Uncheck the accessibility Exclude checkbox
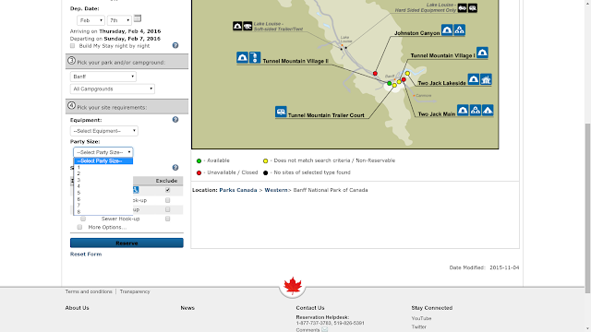This screenshot has height=332, width=591. click(168, 190)
